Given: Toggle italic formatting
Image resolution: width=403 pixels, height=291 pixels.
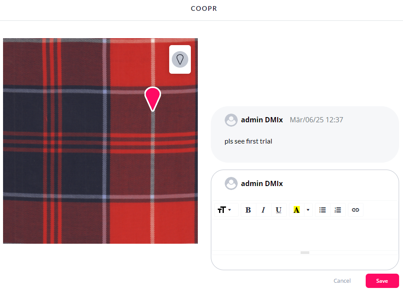Looking at the screenshot, I should pyautogui.click(x=263, y=210).
